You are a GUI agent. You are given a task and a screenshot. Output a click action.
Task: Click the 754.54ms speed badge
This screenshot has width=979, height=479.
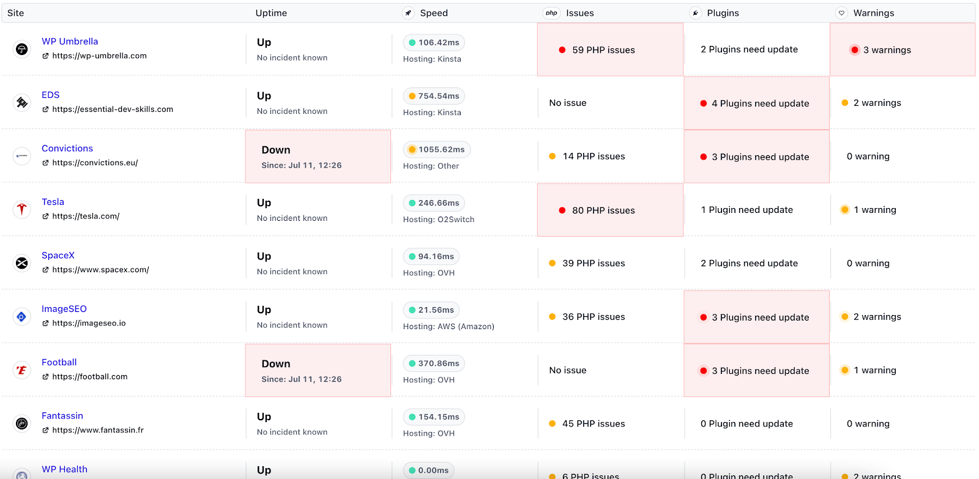point(434,96)
